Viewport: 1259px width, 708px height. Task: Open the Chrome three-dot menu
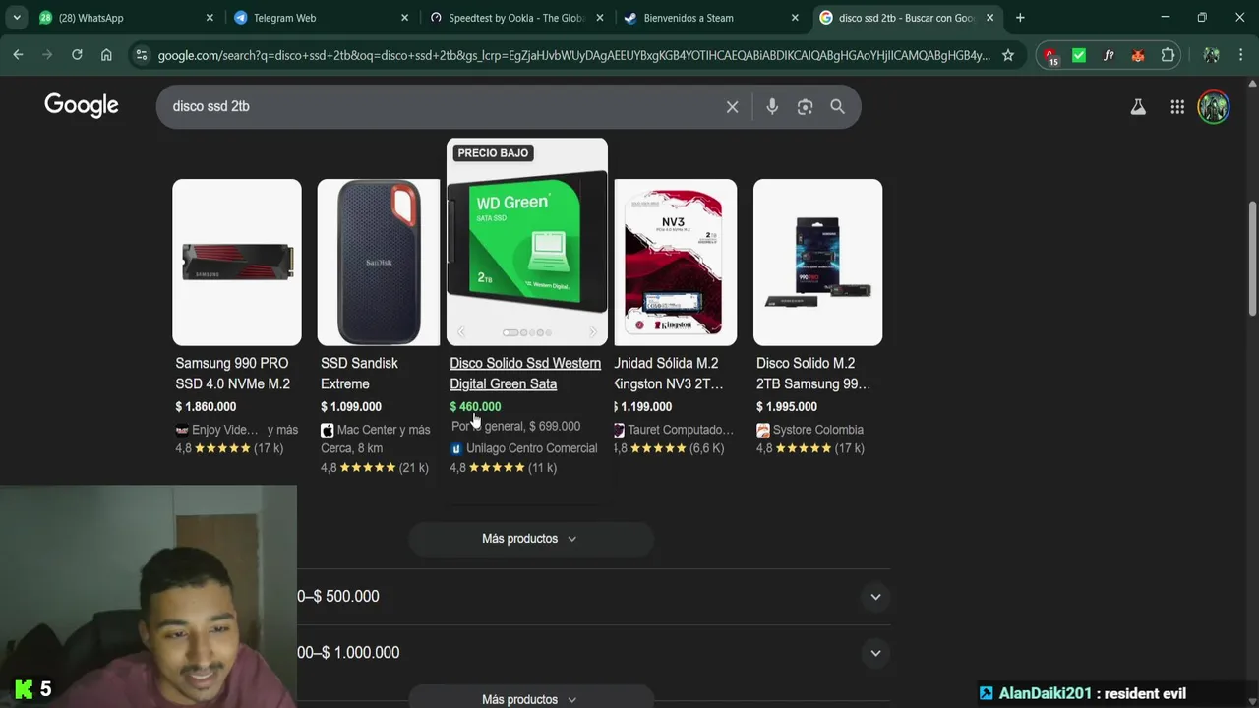[x=1240, y=55]
